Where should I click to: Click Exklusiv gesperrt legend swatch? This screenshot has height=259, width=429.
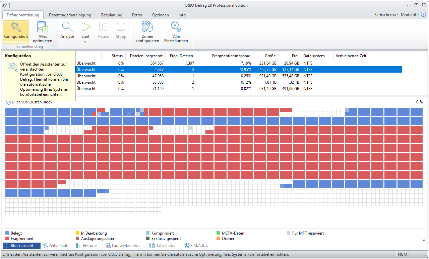click(x=148, y=239)
